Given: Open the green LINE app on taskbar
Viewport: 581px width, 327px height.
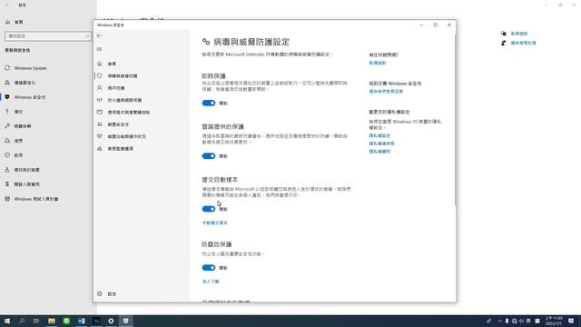Looking at the screenshot, I should click(66, 321).
